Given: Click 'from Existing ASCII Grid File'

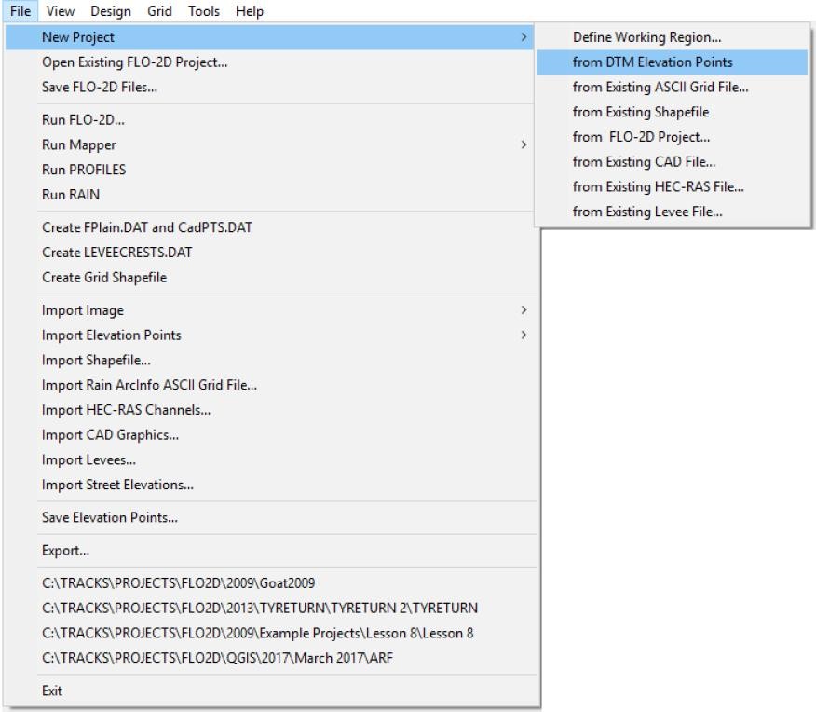Looking at the screenshot, I should pyautogui.click(x=660, y=88).
